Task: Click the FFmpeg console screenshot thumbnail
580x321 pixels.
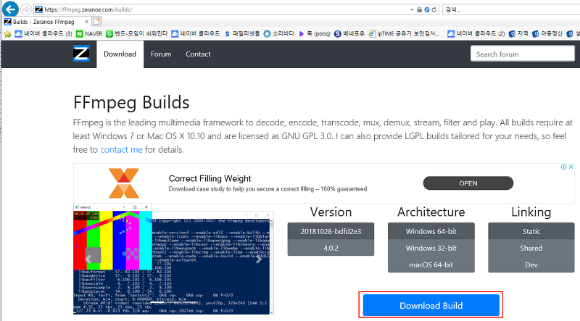Action: pyautogui.click(x=173, y=259)
